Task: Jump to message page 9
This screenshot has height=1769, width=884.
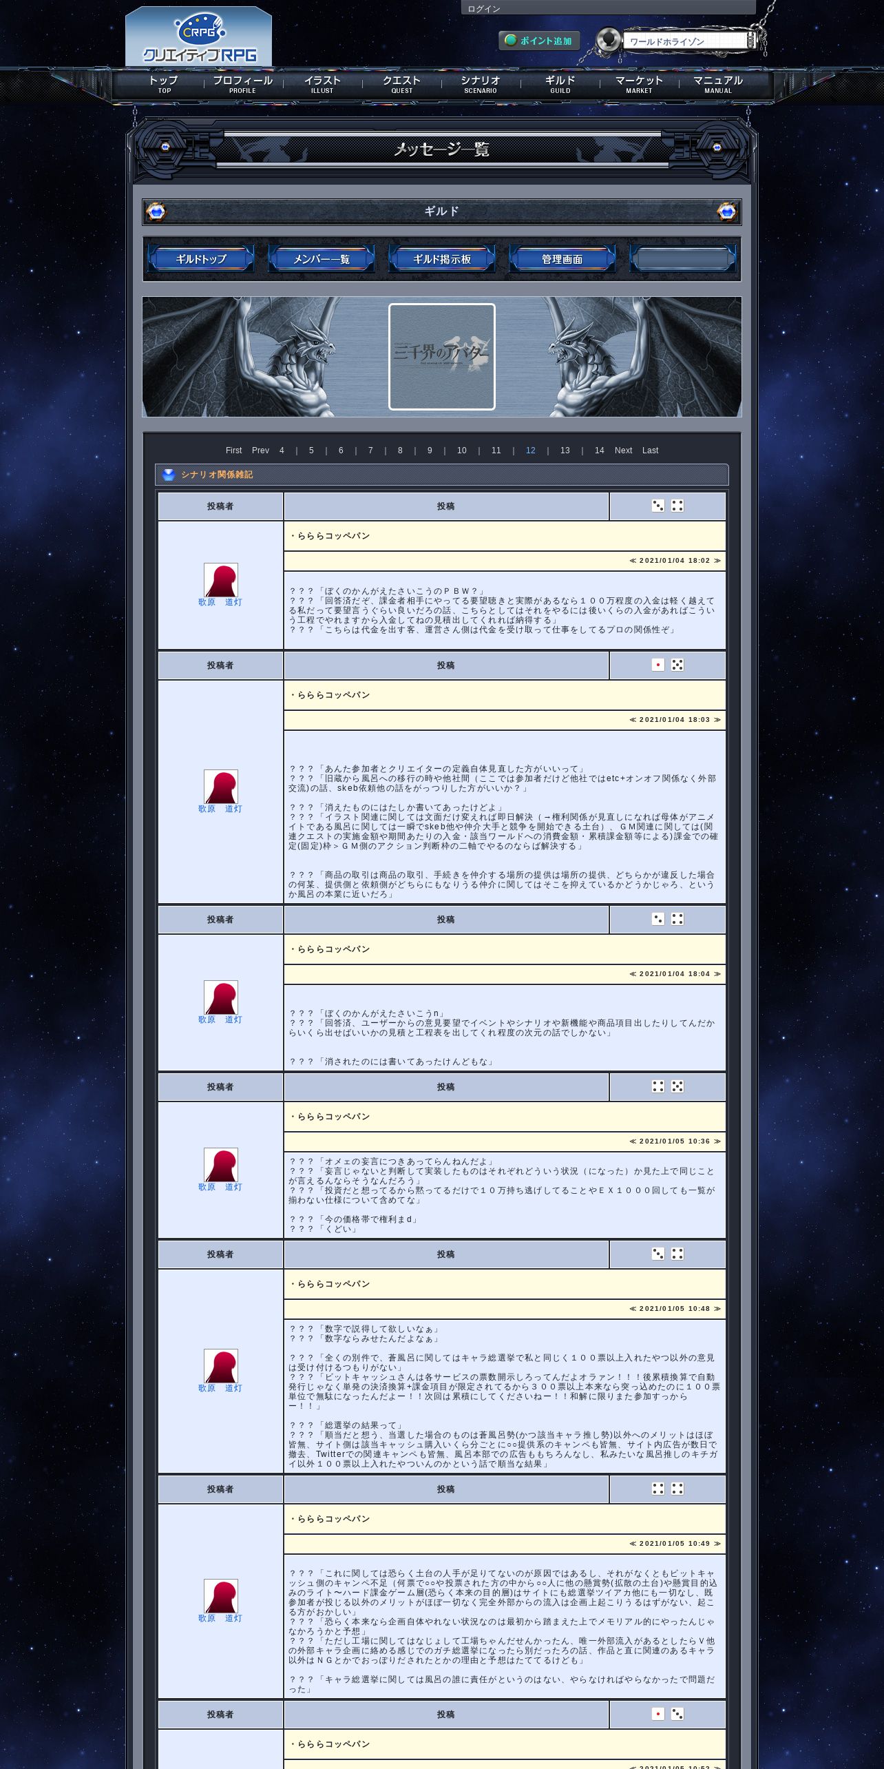Action: coord(430,451)
